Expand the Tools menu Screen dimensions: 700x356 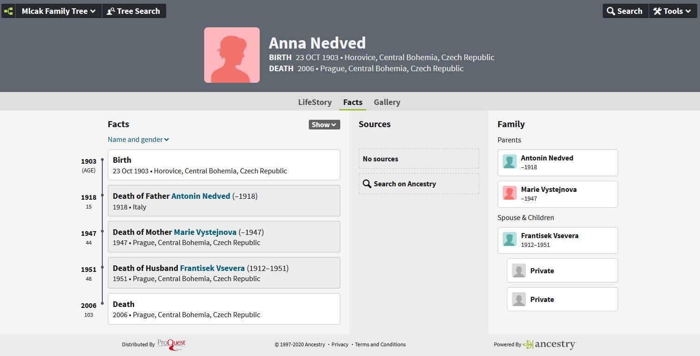point(673,11)
